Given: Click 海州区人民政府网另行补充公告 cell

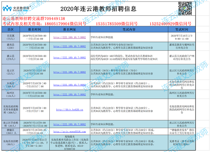Looking at the screenshot, I should 182,94.
